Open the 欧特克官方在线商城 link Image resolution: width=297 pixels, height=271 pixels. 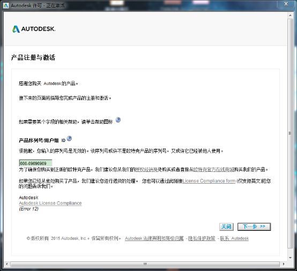(213, 169)
